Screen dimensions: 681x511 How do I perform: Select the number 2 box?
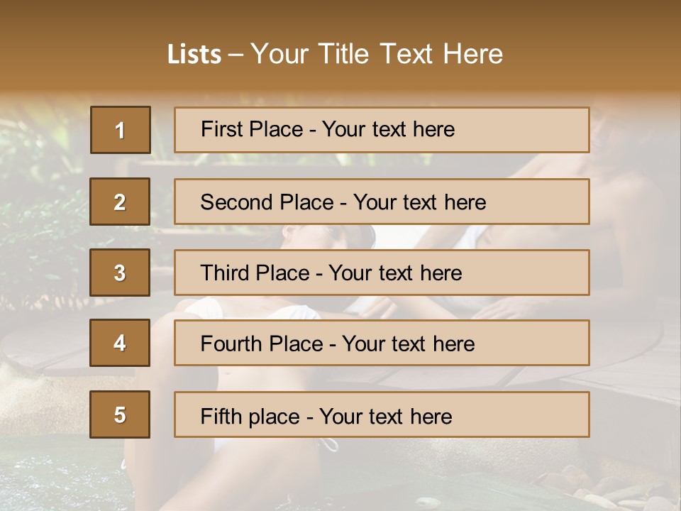coord(120,202)
